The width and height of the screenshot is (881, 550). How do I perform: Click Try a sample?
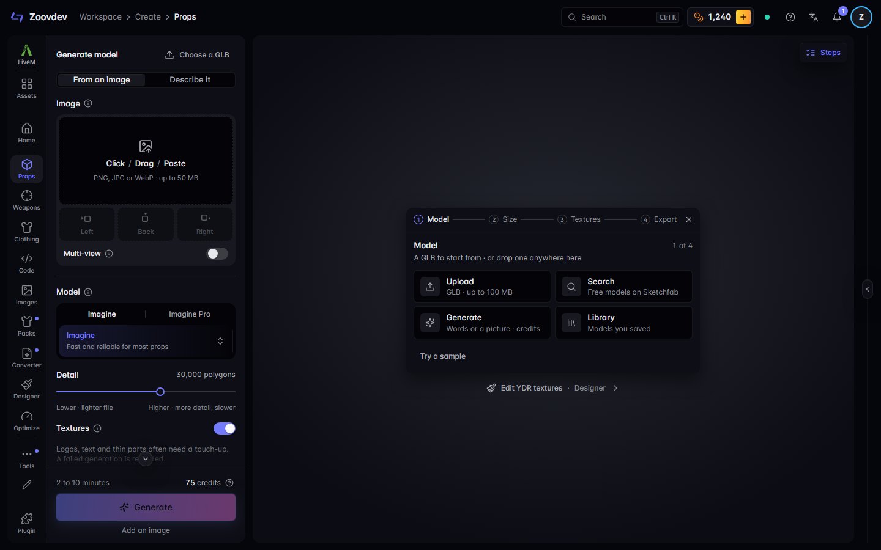[x=443, y=356]
